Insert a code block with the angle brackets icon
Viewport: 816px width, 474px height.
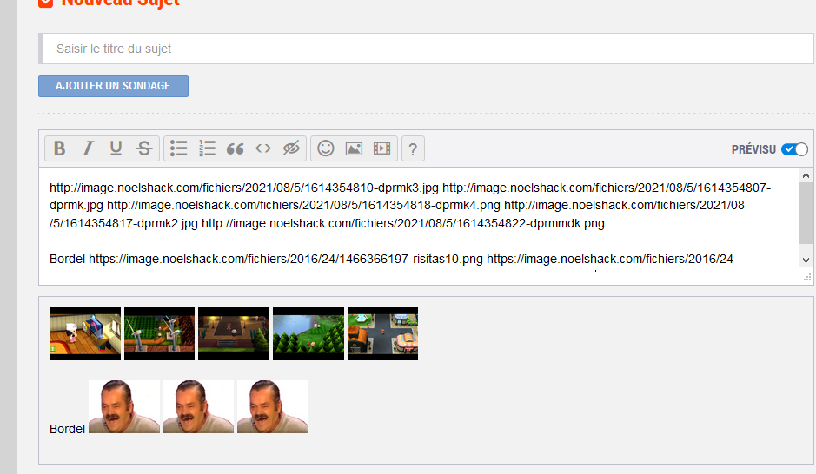tap(263, 148)
